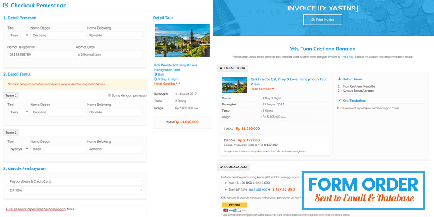
Task: Select the Tamu 2 tab label
Action: click(x=11, y=132)
